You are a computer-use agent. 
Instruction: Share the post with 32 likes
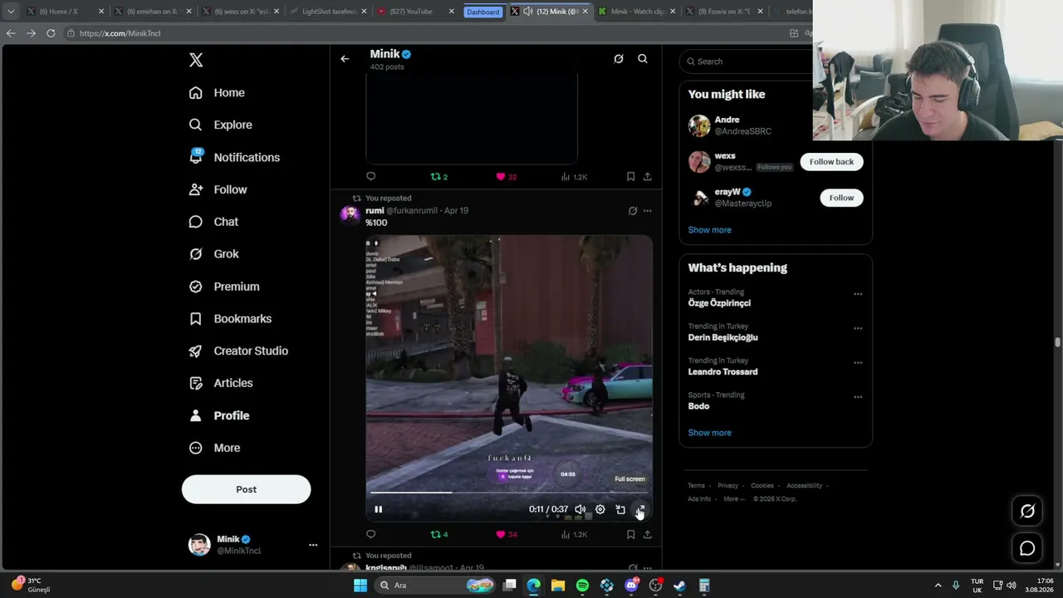point(648,177)
